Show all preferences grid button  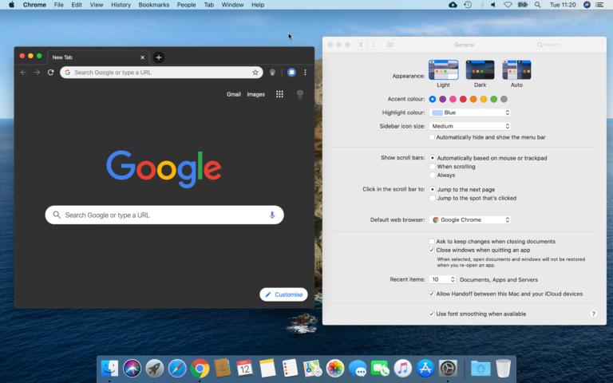[x=390, y=45]
